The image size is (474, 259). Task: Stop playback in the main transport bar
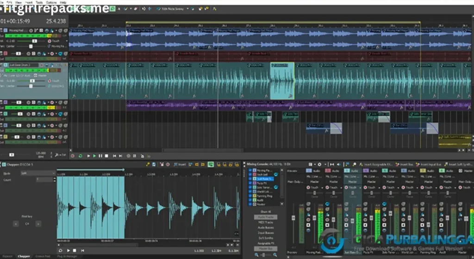pos(106,156)
